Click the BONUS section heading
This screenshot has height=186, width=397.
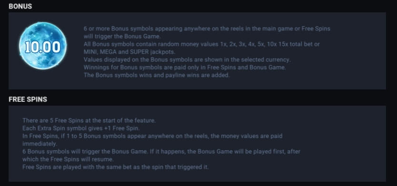pos(20,6)
